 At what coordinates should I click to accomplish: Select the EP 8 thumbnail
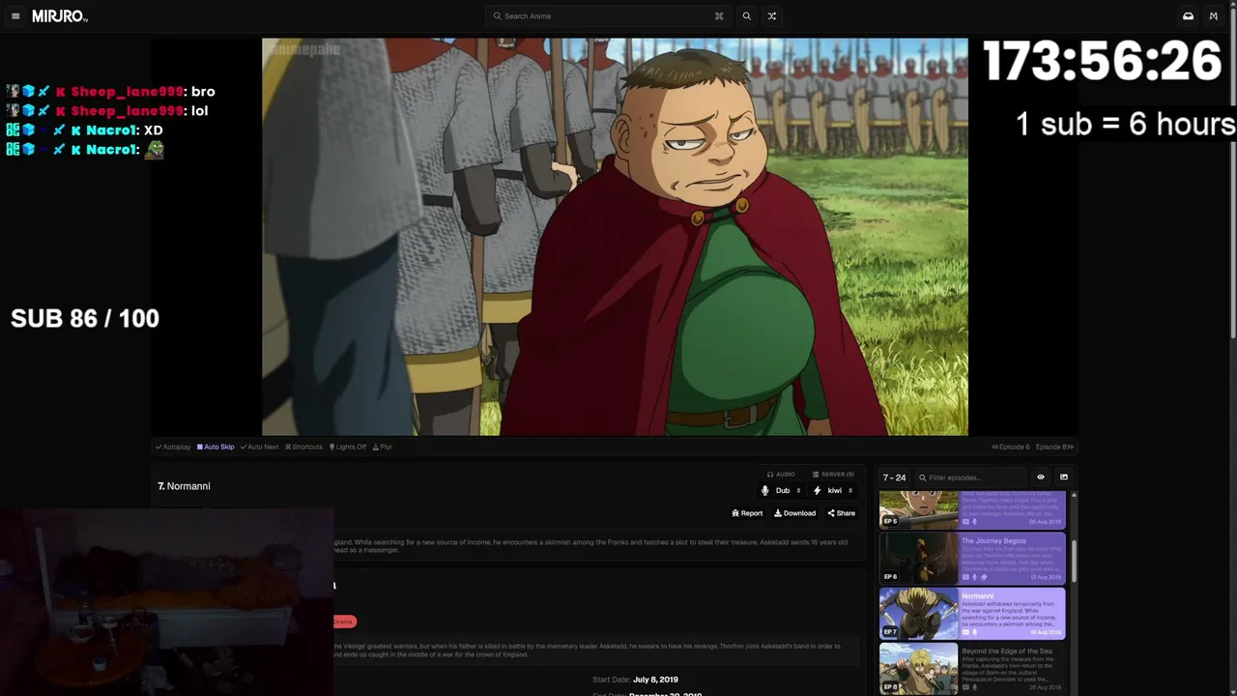919,669
